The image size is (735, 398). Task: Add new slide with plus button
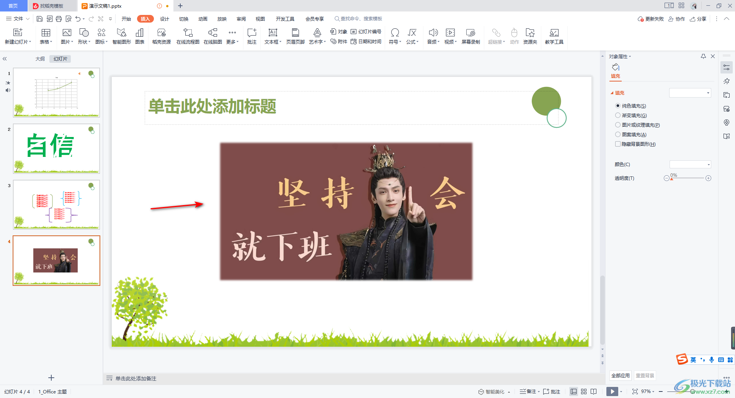pyautogui.click(x=51, y=378)
